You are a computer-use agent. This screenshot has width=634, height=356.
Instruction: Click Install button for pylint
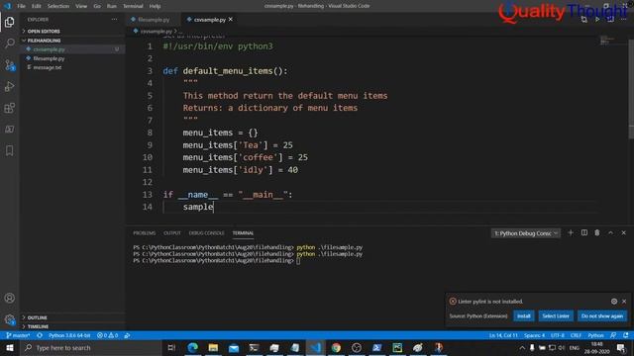point(524,315)
